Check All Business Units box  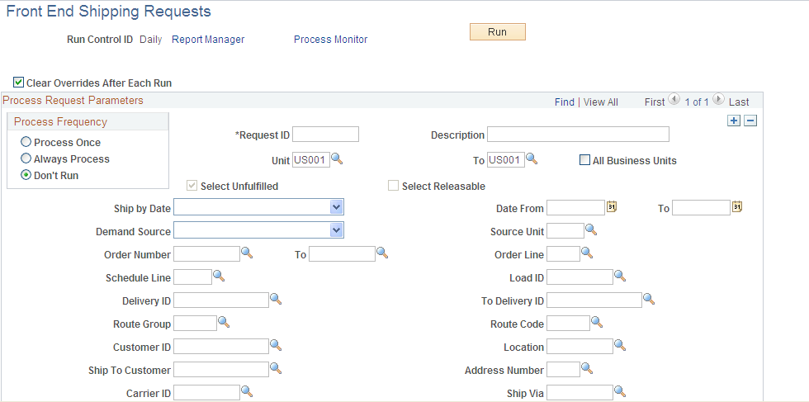[x=584, y=160]
